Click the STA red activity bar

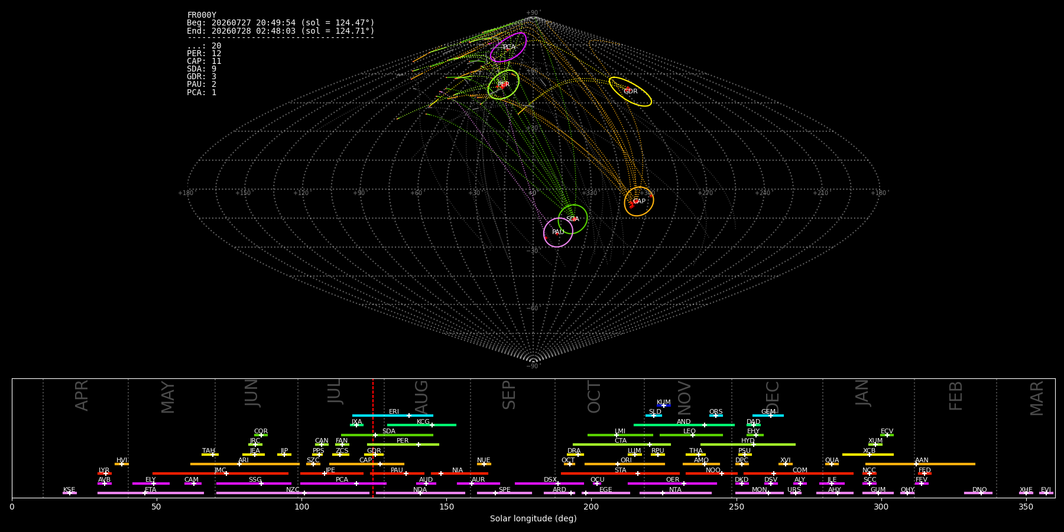tap(620, 473)
